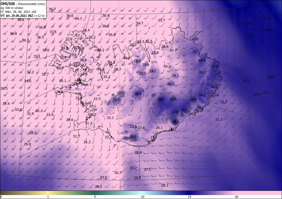Click the map value 27.8

click(x=141, y=128)
